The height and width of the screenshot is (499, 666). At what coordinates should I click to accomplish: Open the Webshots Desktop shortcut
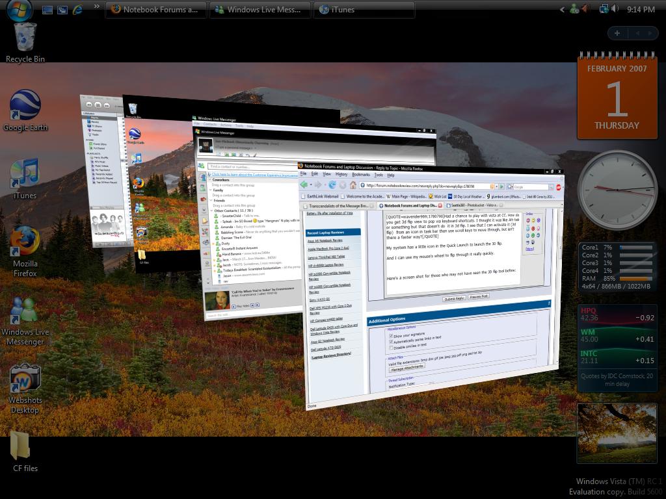25,389
